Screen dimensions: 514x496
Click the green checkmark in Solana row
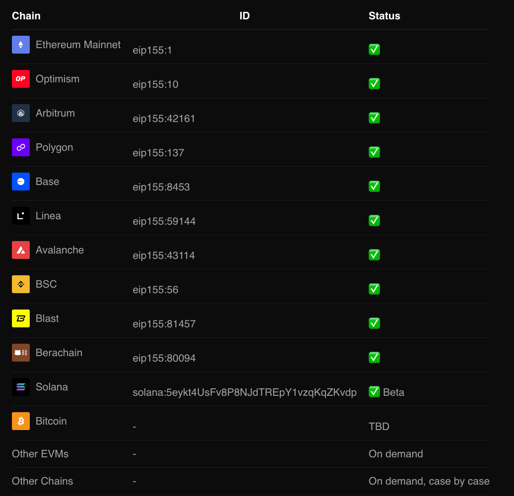[x=375, y=392]
